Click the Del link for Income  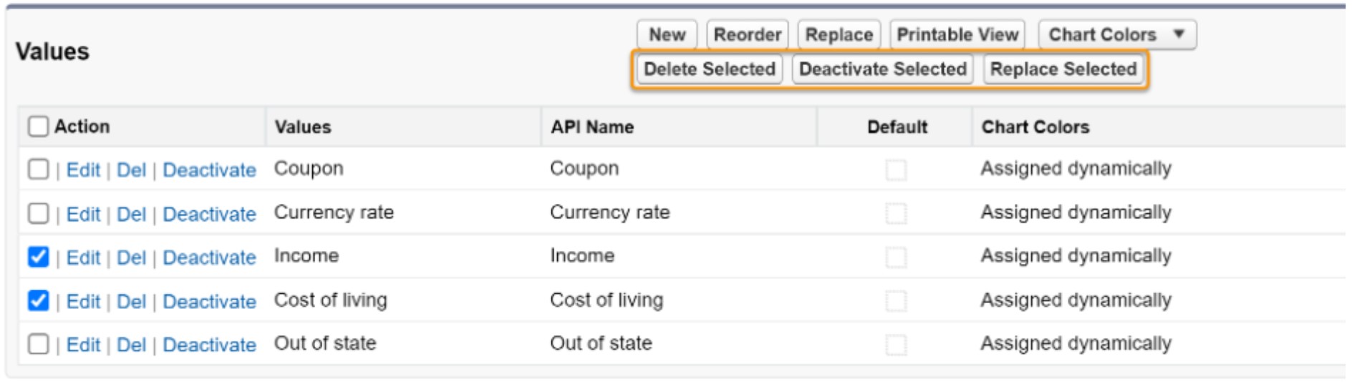click(x=131, y=257)
